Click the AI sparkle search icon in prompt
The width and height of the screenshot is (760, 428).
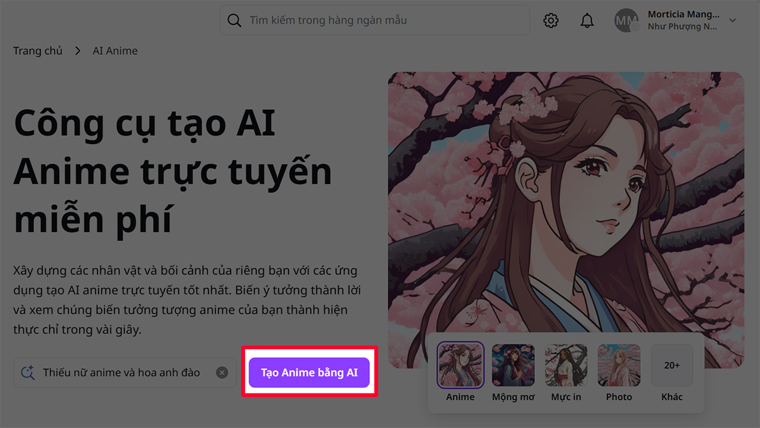[28, 373]
